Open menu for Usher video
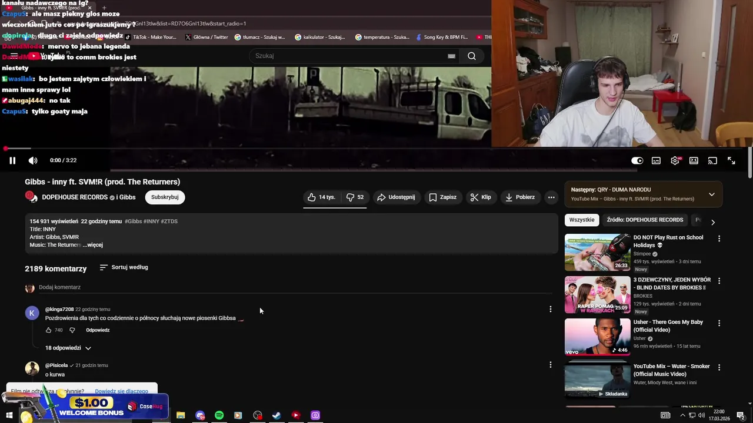 pos(719,323)
